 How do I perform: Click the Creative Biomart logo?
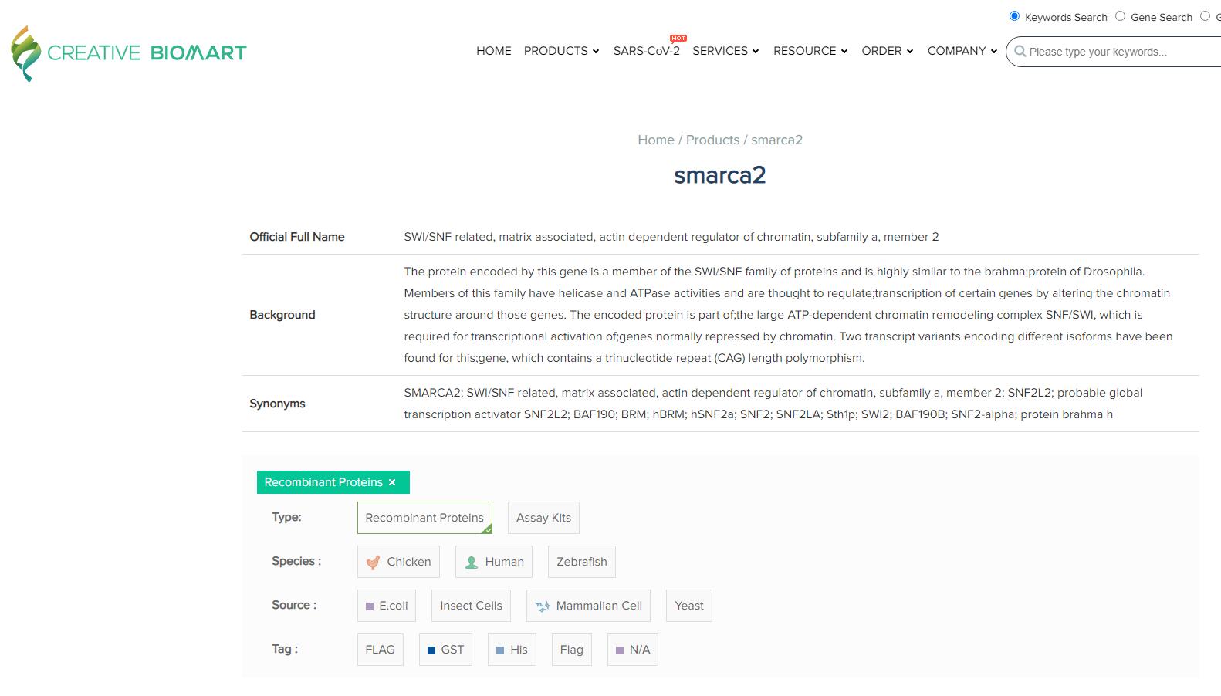pos(129,53)
